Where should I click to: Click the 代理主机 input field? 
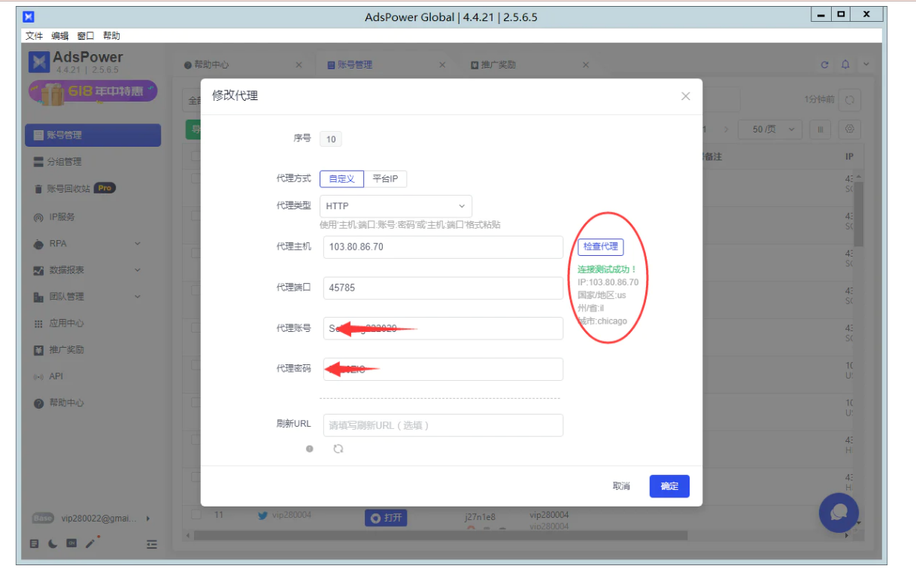(x=443, y=247)
